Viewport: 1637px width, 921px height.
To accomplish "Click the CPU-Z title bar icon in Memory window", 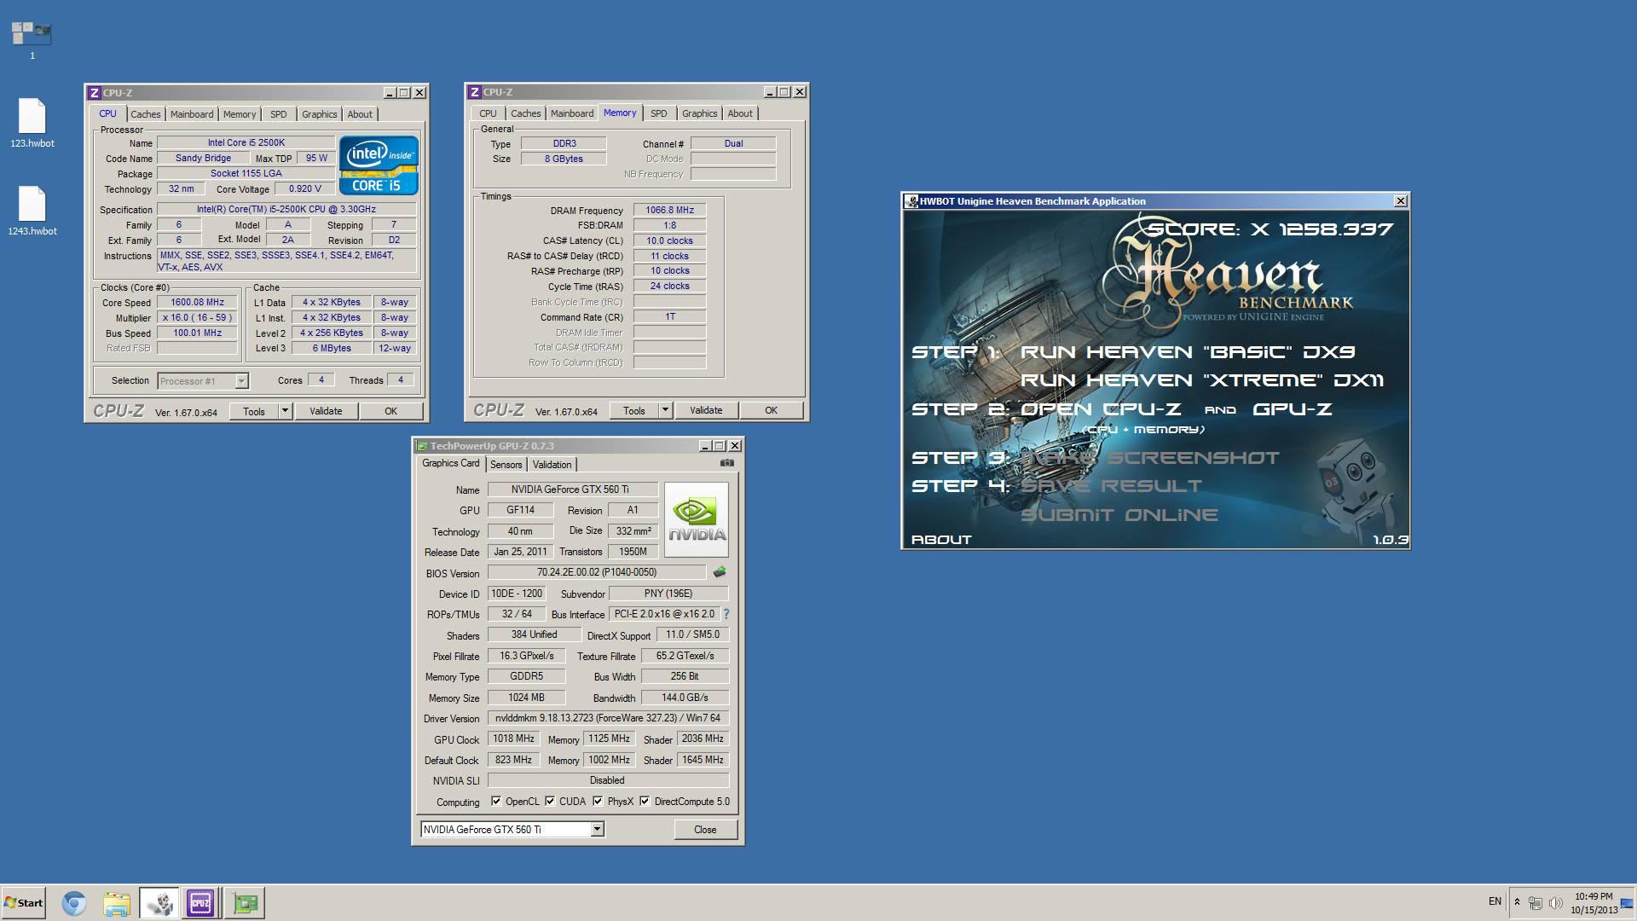I will pyautogui.click(x=475, y=92).
